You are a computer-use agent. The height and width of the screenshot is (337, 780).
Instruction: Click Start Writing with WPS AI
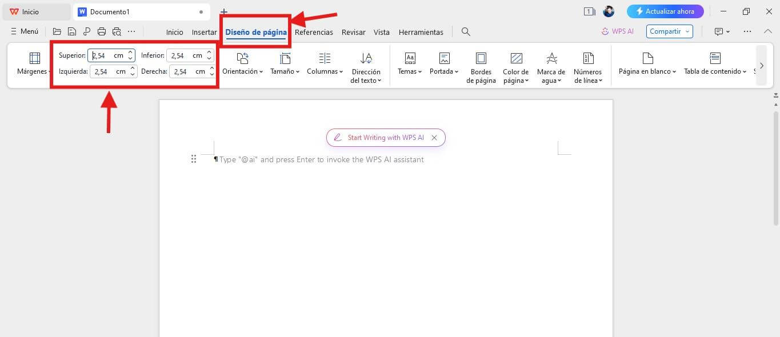coord(386,137)
